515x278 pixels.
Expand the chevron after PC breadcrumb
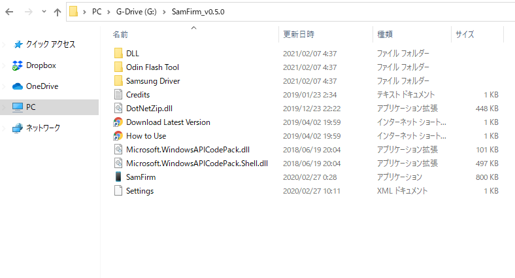(108, 12)
